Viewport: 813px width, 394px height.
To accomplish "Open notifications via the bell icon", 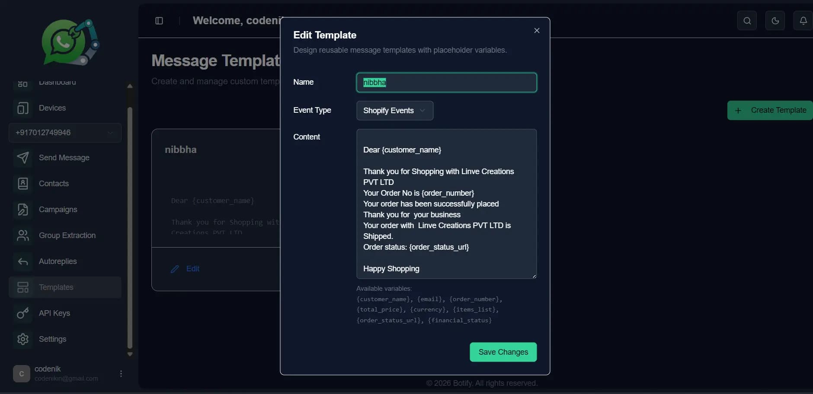I will pos(803,21).
